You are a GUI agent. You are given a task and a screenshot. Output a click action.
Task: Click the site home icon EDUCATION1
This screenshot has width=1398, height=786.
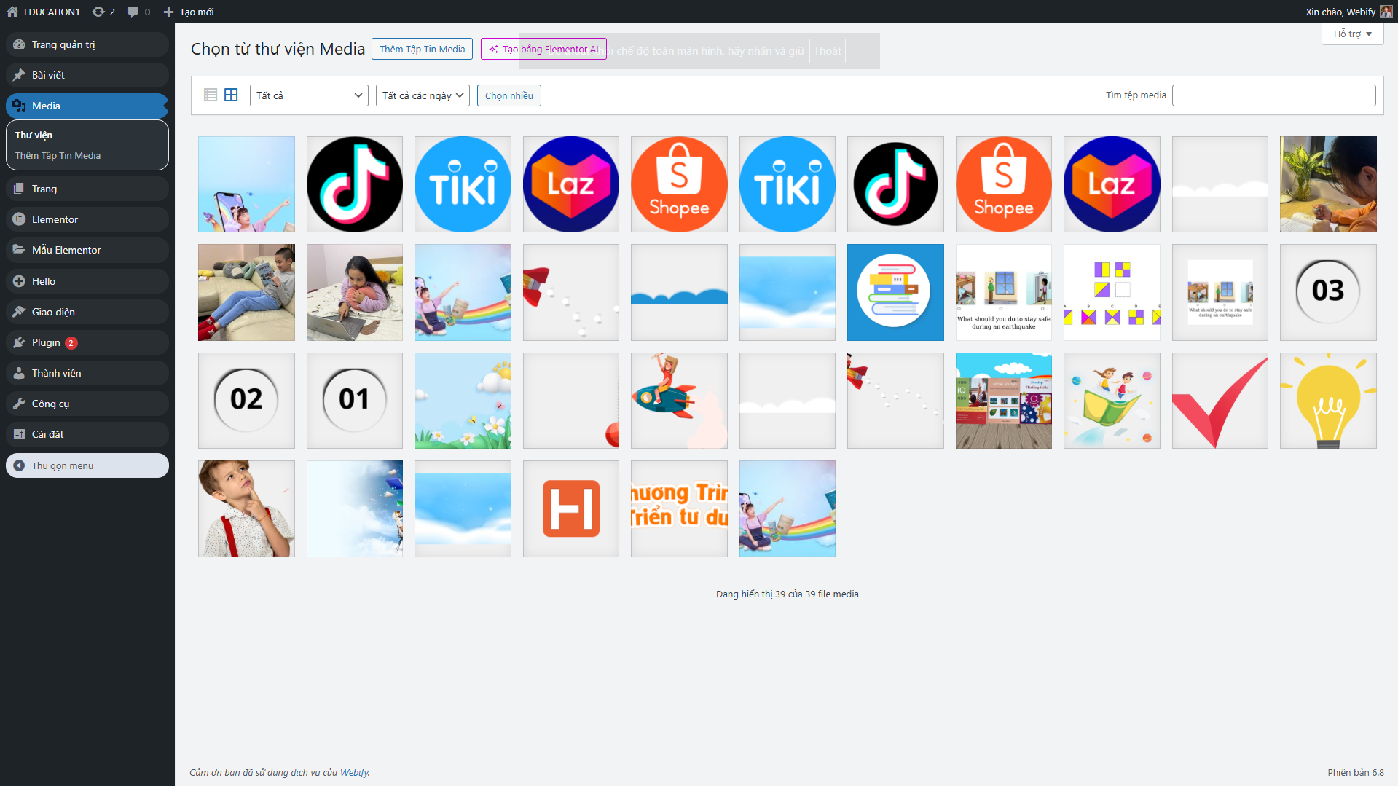tap(12, 12)
